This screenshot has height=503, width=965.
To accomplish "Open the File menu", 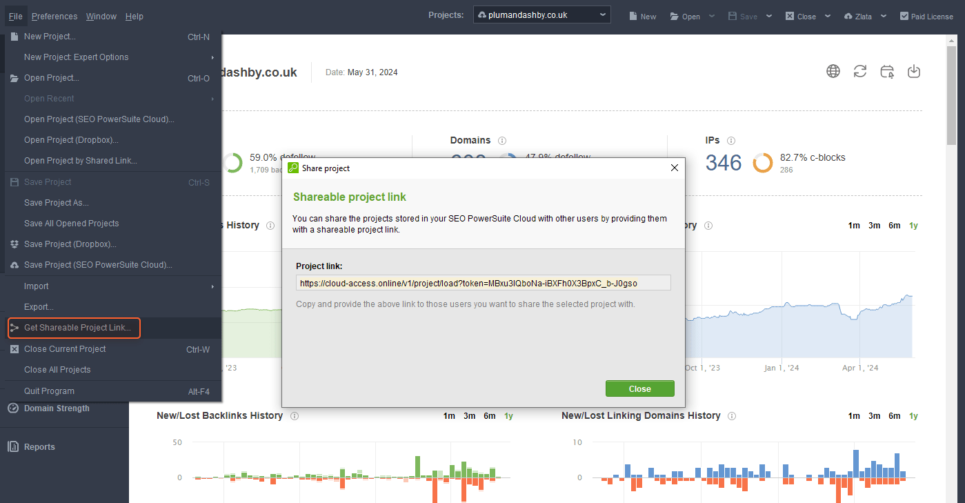I will (x=16, y=17).
